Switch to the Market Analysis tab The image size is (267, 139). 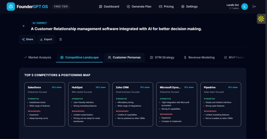37,57
